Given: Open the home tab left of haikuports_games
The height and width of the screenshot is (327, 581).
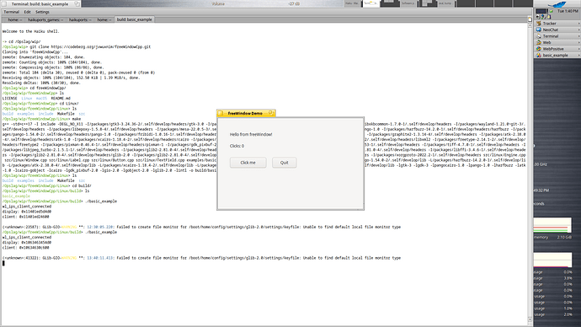Looking at the screenshot, I should pos(15,19).
